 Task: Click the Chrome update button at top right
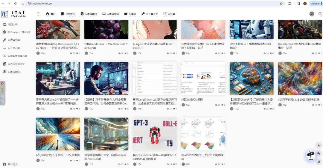coord(316,4)
